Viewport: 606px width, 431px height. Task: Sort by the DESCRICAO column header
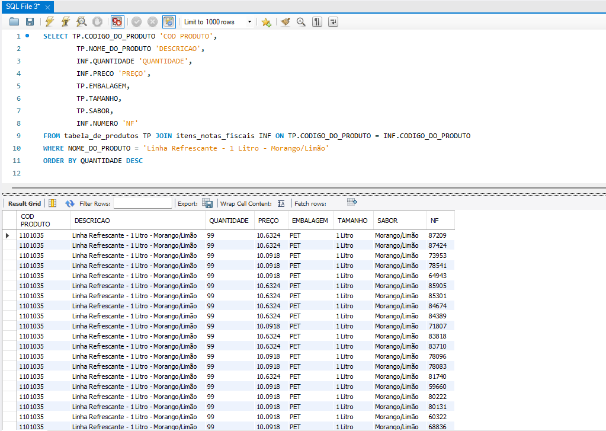point(138,220)
